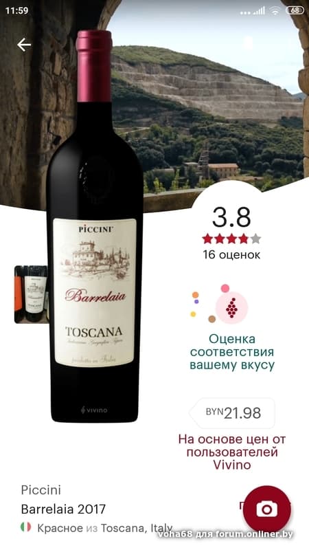Image resolution: width=309 pixels, height=550 pixels.
Task: Tap the large Barrelaia bottle image
Action: pyautogui.click(x=95, y=226)
